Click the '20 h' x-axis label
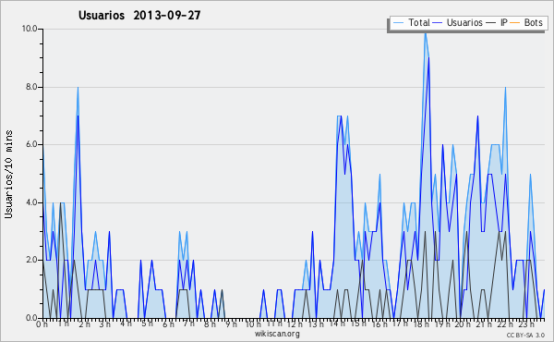 pyautogui.click(x=463, y=324)
